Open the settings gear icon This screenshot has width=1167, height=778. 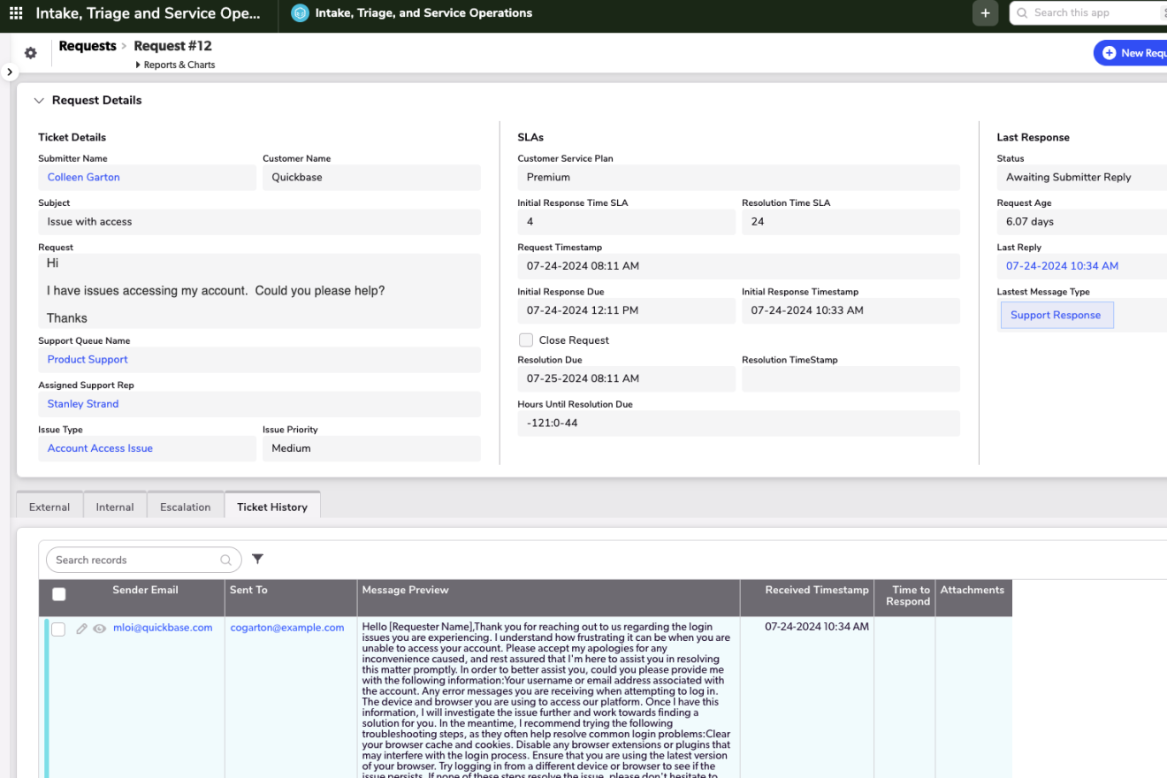coord(31,53)
